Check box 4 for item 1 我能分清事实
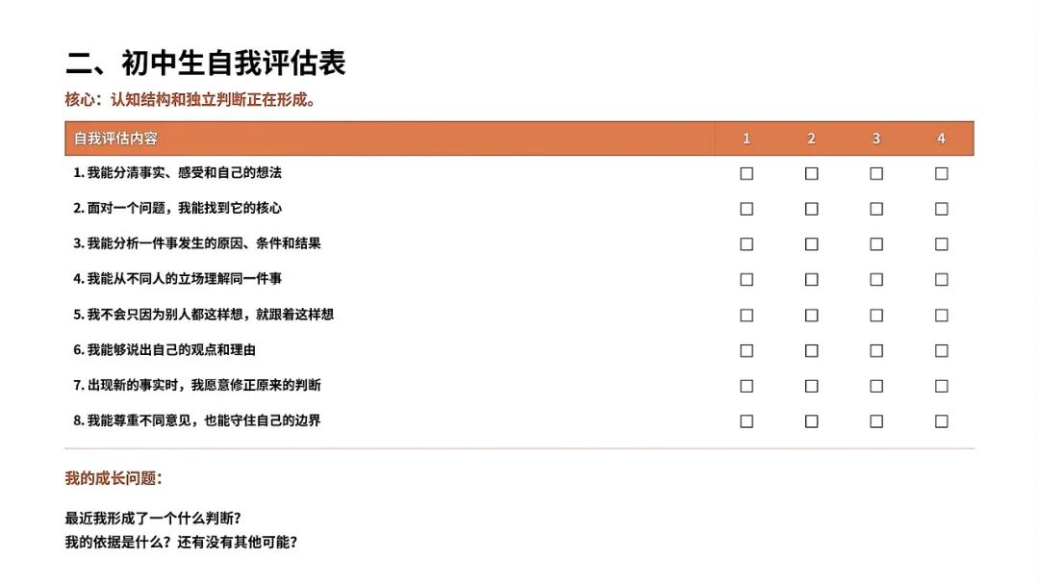This screenshot has height=584, width=1039. click(941, 174)
